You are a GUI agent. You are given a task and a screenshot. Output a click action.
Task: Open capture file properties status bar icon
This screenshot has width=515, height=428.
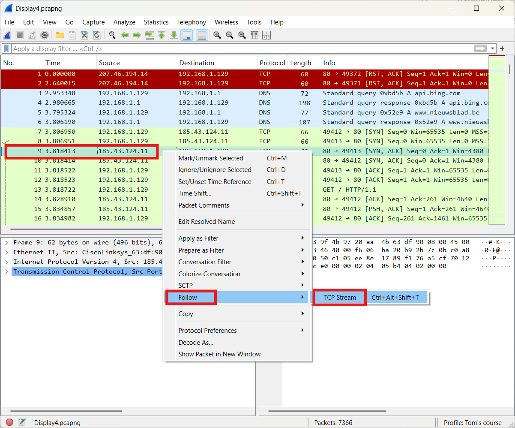[21, 422]
